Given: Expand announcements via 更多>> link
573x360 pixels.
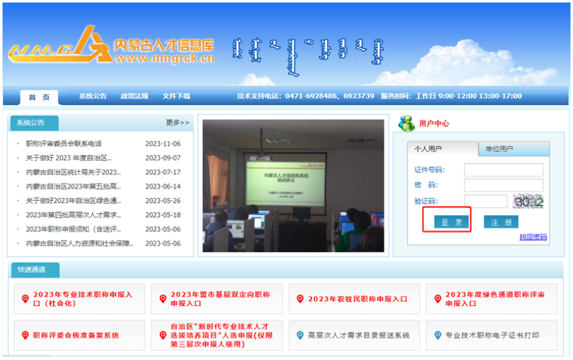Looking at the screenshot, I should (178, 123).
